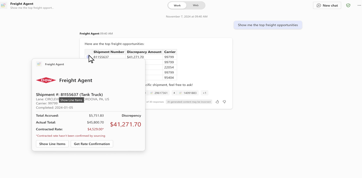The image size is (362, 178).
Task: Click the user message 'Show me the top freight opportunities'
Action: pos(268,25)
